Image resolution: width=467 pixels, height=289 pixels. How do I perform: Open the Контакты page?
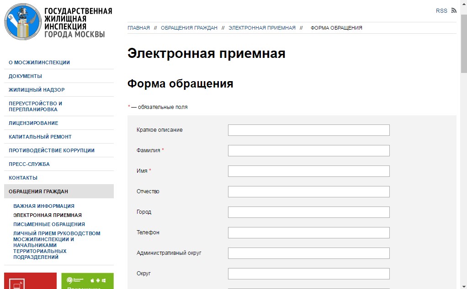coord(23,178)
